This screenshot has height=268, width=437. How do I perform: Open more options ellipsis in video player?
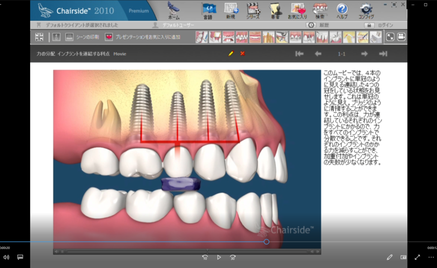coord(431,257)
